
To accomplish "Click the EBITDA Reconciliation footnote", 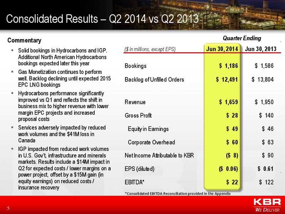I will point(178,194).
